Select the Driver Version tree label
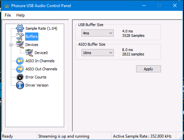 point(37,85)
